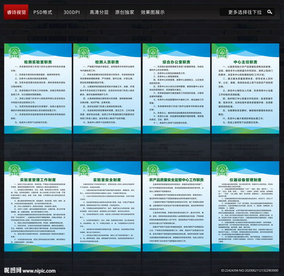Image resolution: width=284 pixels, height=276 pixels.
Task: Click the 实验室安全制度 title text
Action: pos(107,180)
